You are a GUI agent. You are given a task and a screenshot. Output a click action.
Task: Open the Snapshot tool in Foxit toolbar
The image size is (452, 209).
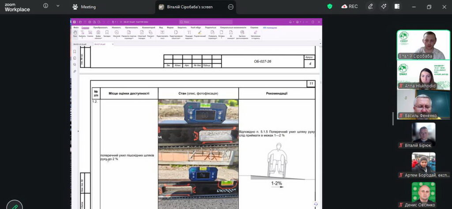tap(90, 34)
